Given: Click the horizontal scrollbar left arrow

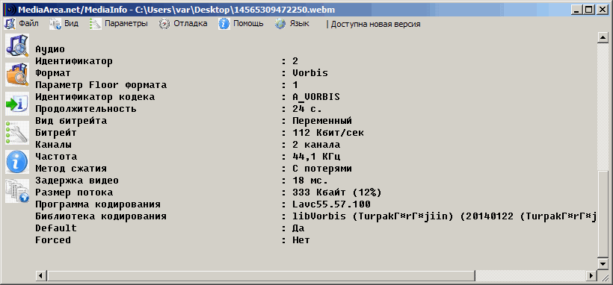Looking at the screenshot, I should tap(40, 275).
